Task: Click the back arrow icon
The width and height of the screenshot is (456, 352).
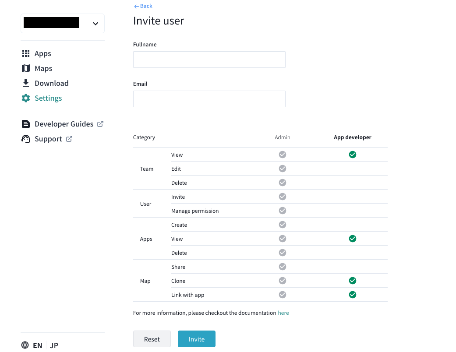Action: (136, 6)
